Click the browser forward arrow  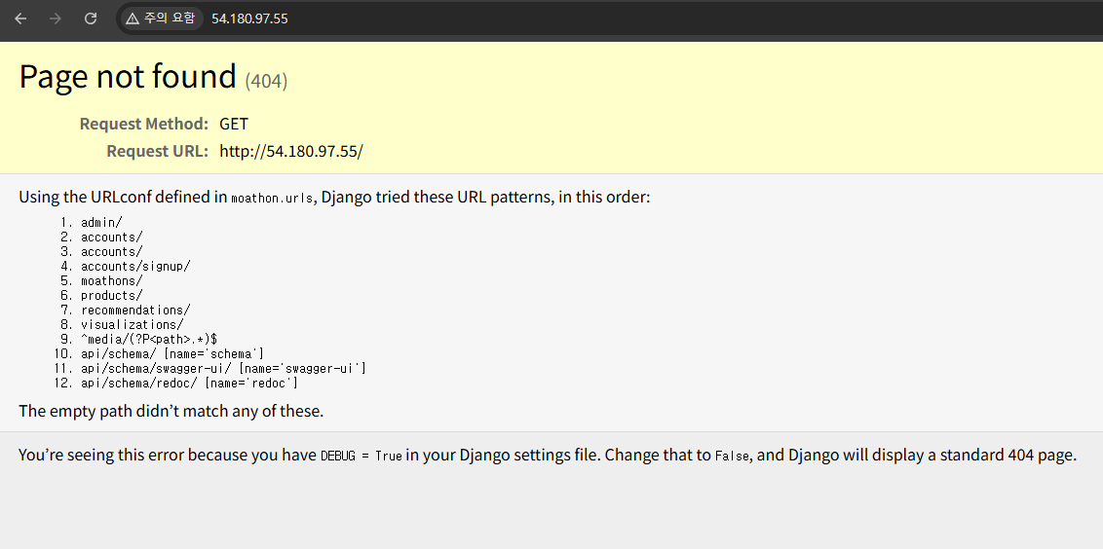click(x=55, y=18)
